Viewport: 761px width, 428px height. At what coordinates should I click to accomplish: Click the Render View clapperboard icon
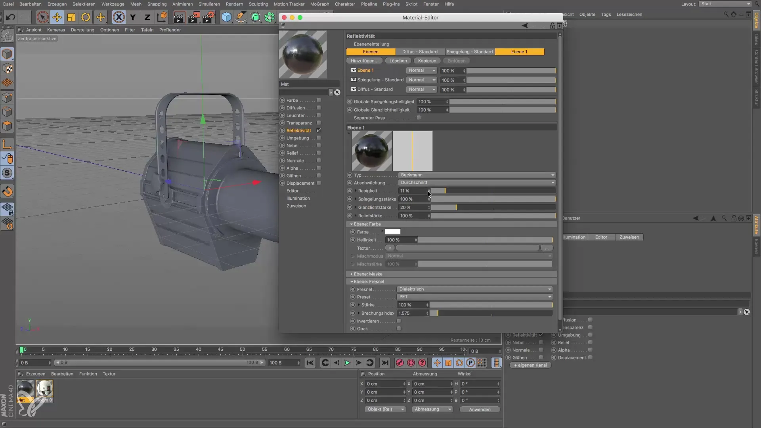pyautogui.click(x=179, y=17)
